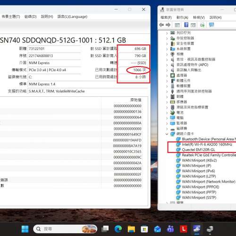Select WAN Miniport (PPPOE) entry

tap(201, 187)
